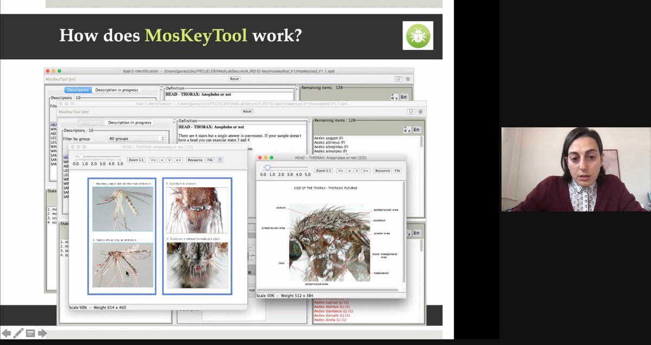Select state 1 maxillary palpus mosquito image

[x=123, y=209]
